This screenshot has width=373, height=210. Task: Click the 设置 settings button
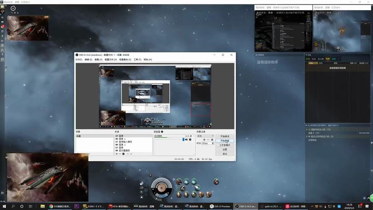pos(225,150)
